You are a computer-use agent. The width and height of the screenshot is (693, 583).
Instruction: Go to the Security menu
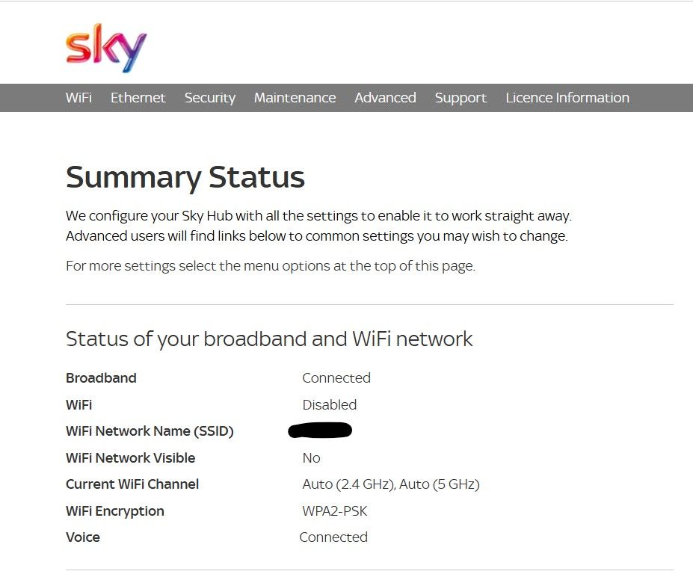click(210, 98)
